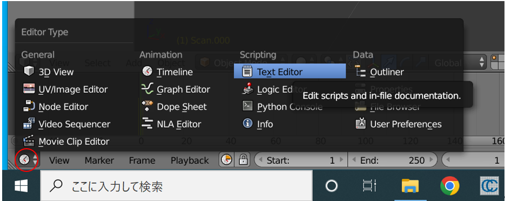Select the Dope Sheet icon
This screenshot has height=201, width=505.
147,106
